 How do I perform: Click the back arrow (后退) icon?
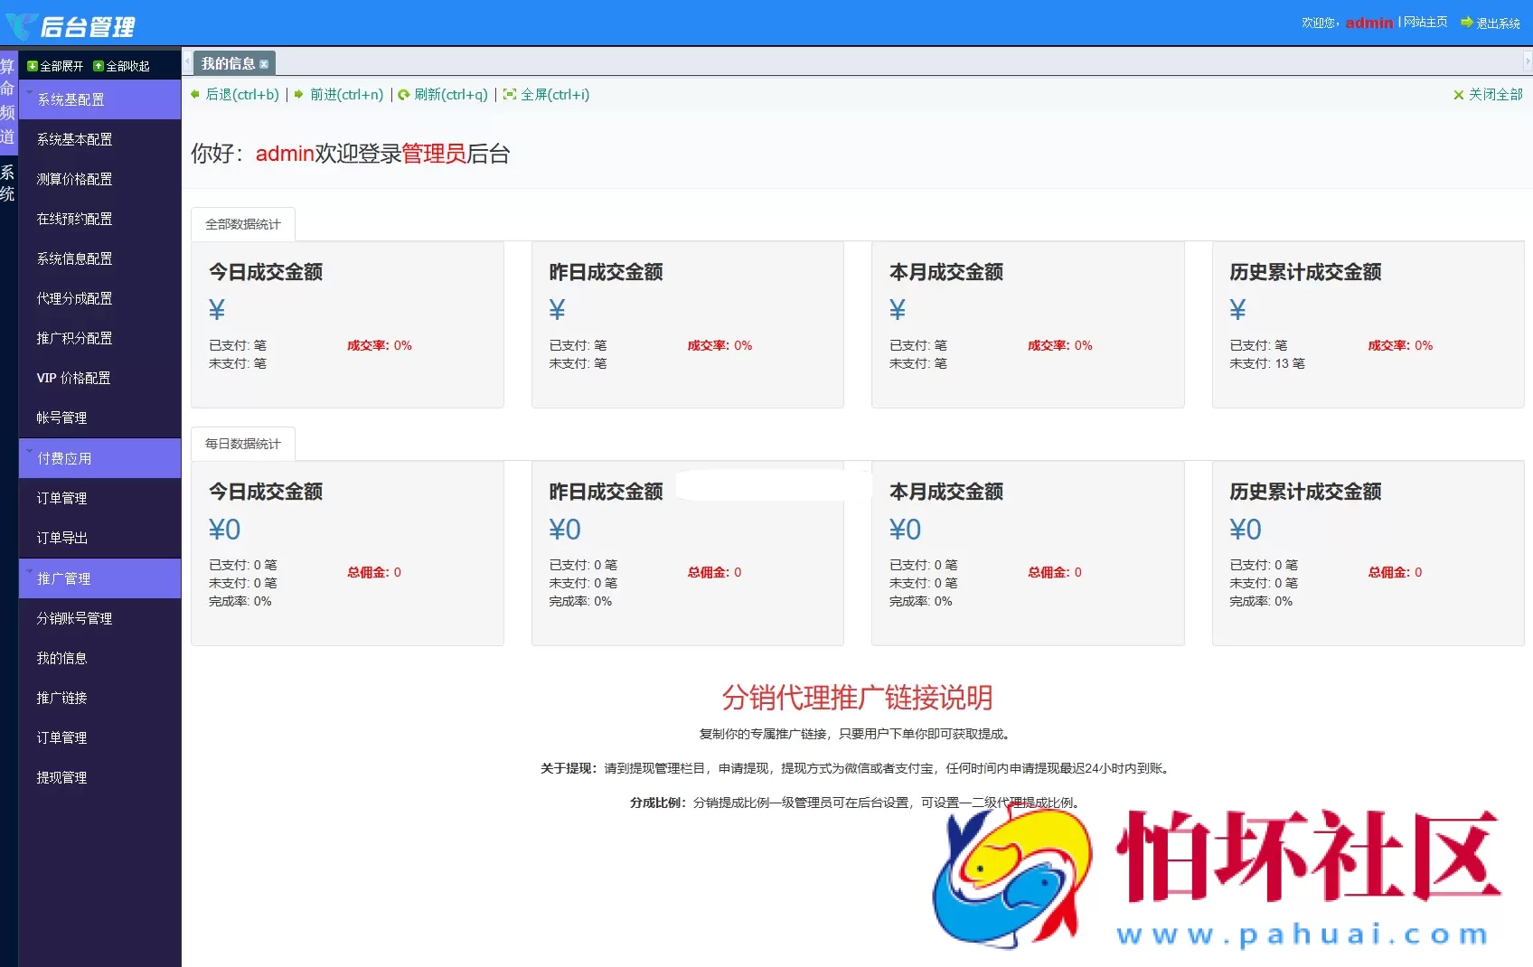195,94
